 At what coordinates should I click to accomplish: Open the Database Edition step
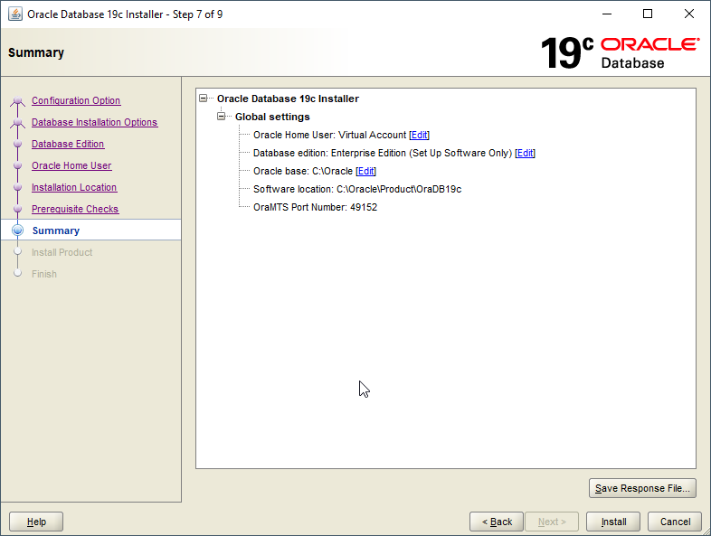click(68, 144)
